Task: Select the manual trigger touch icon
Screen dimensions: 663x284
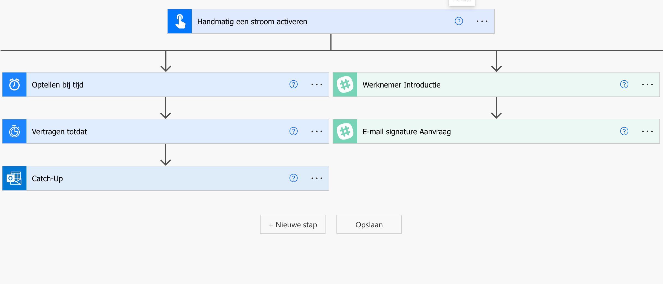Action: point(180,21)
